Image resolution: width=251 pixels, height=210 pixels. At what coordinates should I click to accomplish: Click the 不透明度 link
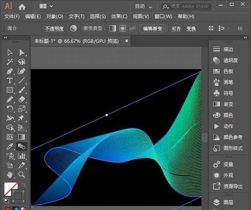54,28
